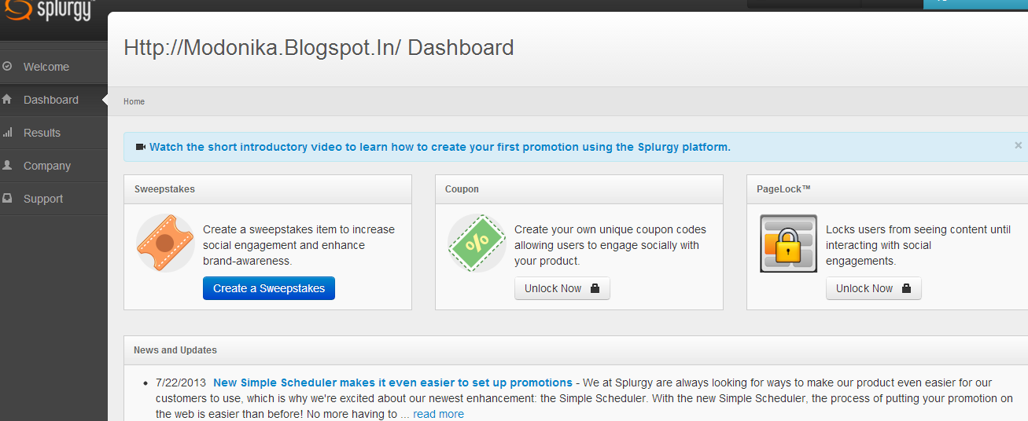Image resolution: width=1028 pixels, height=421 pixels.
Task: Click the News and Updates header
Action: [x=576, y=350]
